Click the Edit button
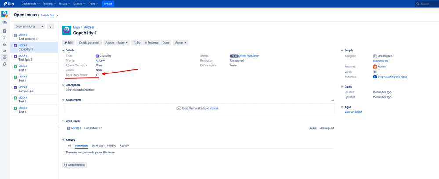Viewport: 439px width, 179px height. tap(68, 43)
